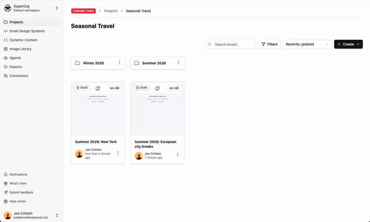Image resolution: width=370 pixels, height=222 pixels.
Task: Expand the SuperOrg workspace switcher
Action: coord(31,8)
